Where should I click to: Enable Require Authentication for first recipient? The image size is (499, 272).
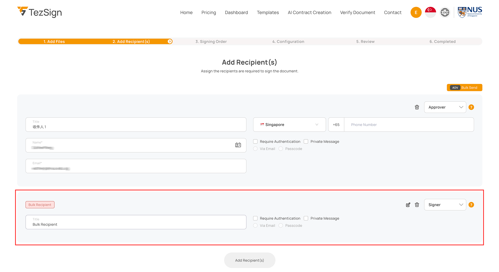[x=255, y=141]
